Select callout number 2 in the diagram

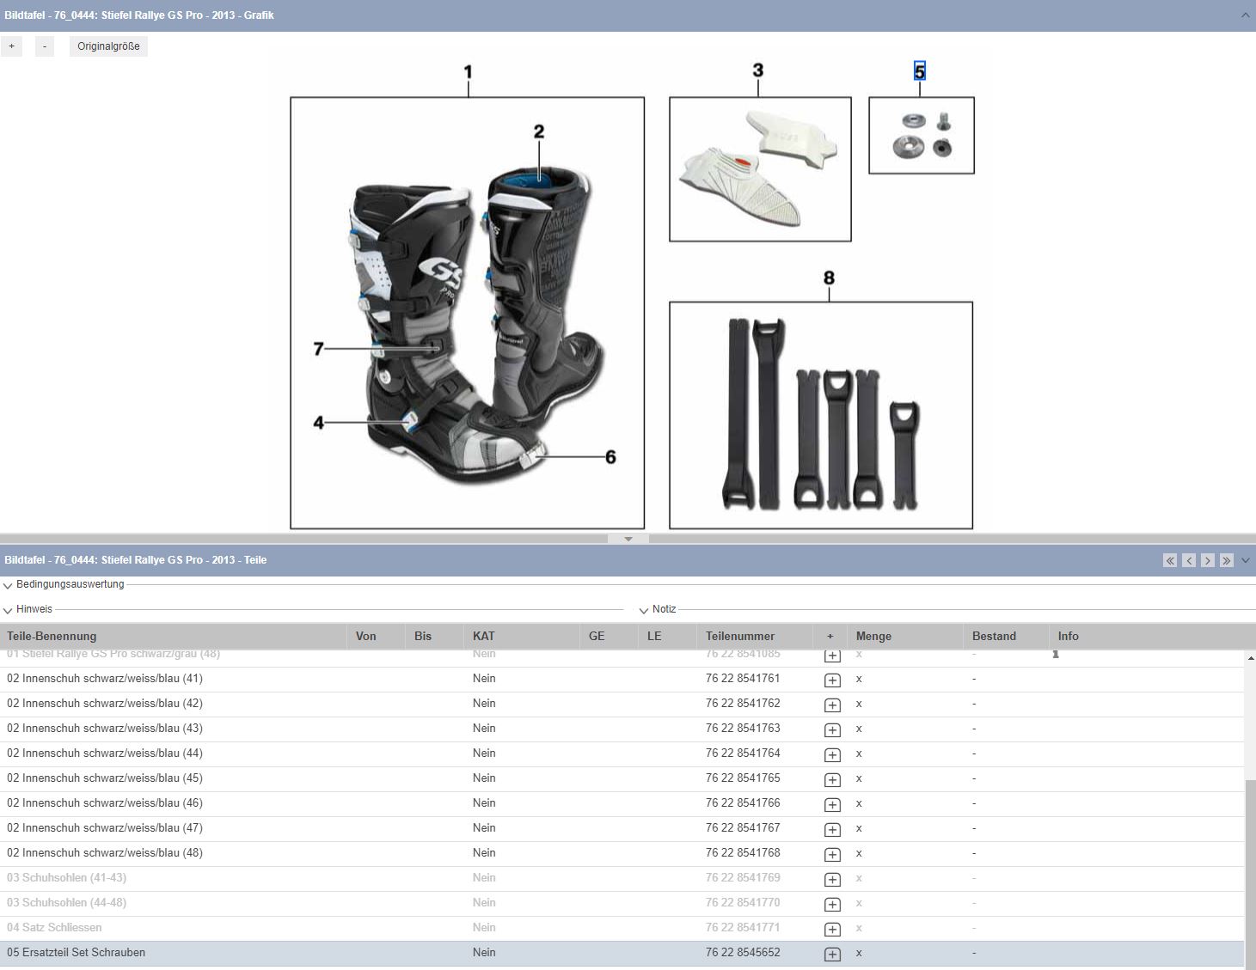(x=539, y=131)
